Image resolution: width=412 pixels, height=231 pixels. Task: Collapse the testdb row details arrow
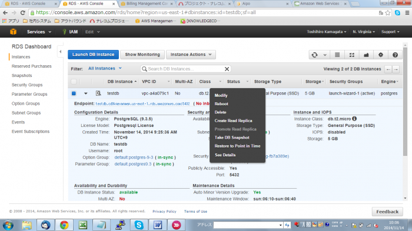pos(86,93)
